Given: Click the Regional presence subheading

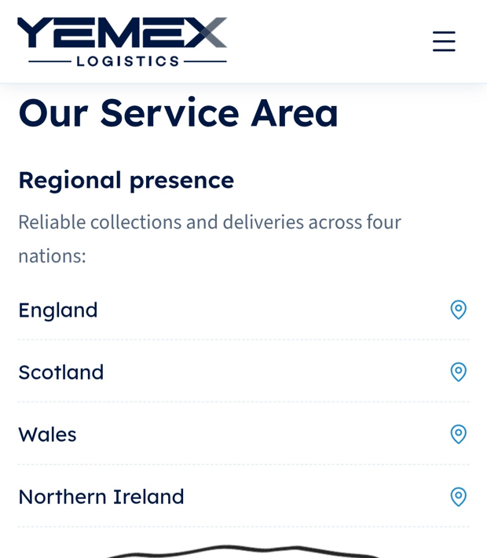Looking at the screenshot, I should 126,181.
